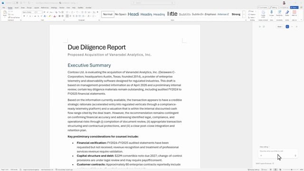Click the blue Share button
The height and width of the screenshot is (171, 304).
(294, 8)
